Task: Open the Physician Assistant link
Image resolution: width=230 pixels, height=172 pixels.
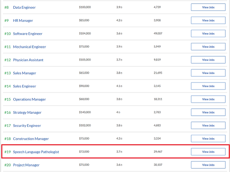Action: [x=28, y=60]
